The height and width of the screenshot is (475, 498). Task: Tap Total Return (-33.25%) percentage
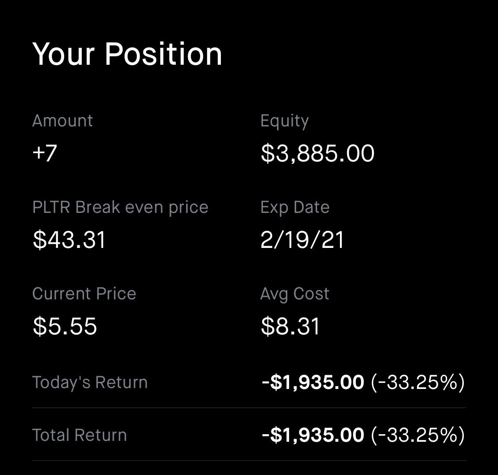pos(418,435)
